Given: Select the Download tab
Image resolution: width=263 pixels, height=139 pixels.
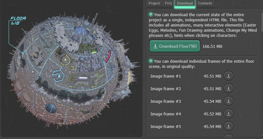Looking at the screenshot, I should click(185, 3).
